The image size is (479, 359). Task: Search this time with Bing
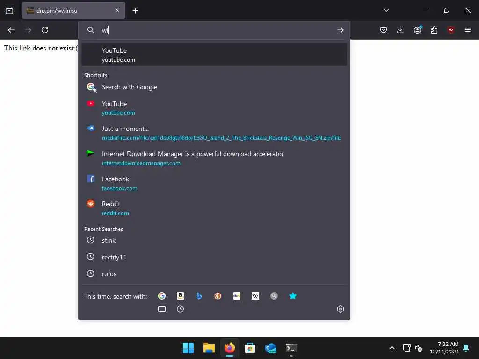(199, 296)
